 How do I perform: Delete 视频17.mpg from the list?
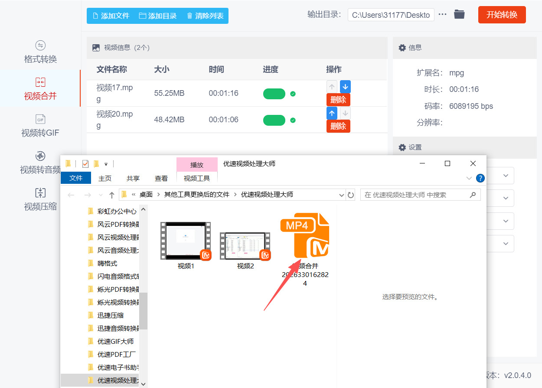point(338,100)
